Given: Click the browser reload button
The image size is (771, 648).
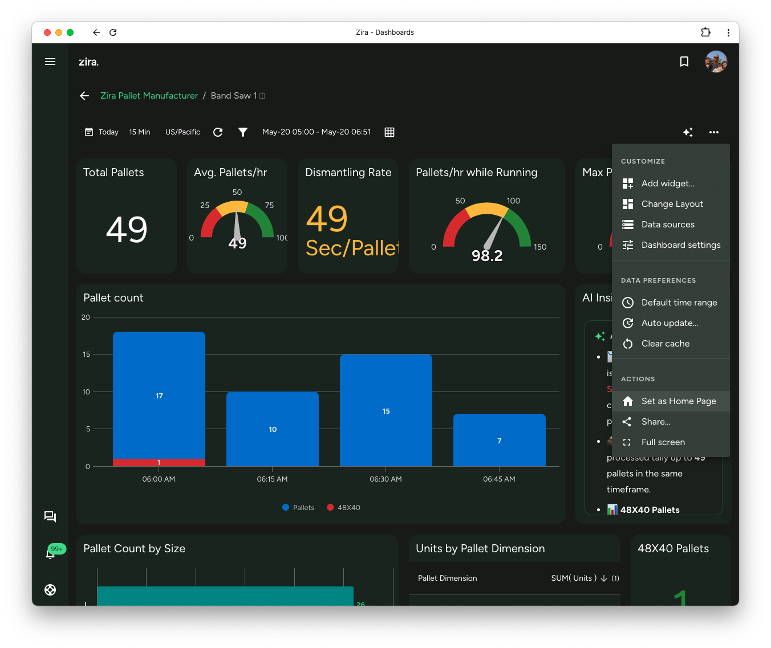Looking at the screenshot, I should (113, 32).
